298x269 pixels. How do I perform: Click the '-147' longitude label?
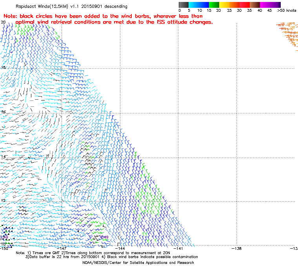(x=62, y=248)
